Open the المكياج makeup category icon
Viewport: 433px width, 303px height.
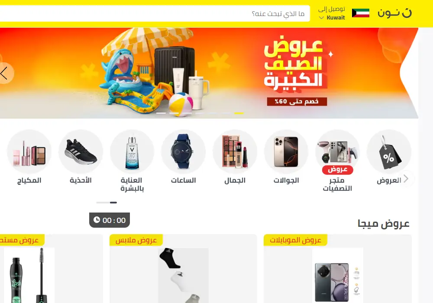[x=29, y=151]
